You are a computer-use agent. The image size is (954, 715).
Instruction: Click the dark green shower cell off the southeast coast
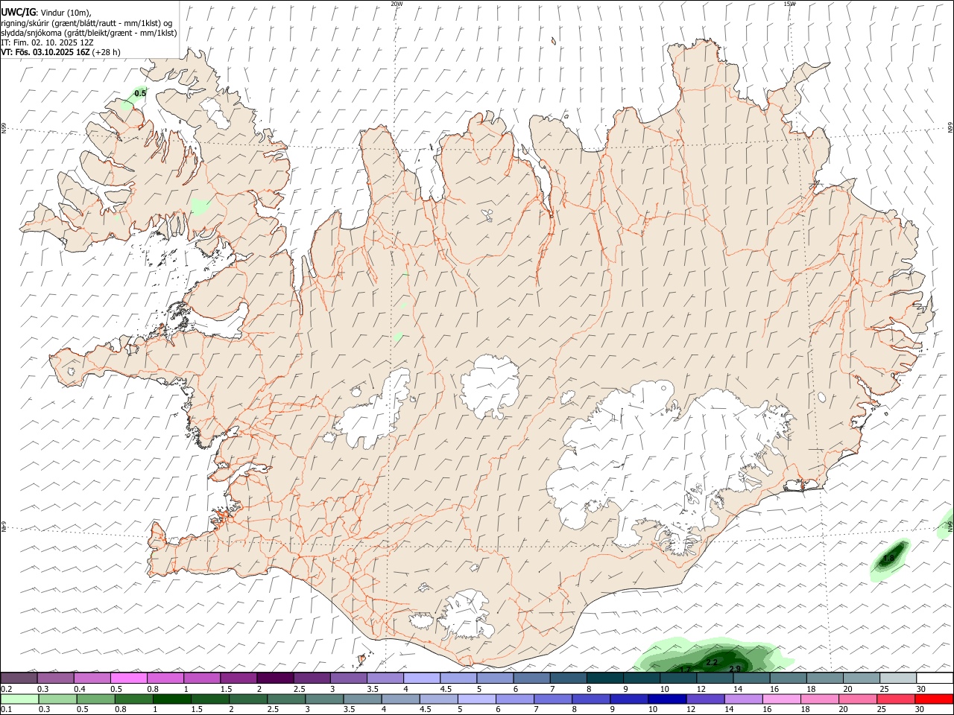(x=890, y=561)
